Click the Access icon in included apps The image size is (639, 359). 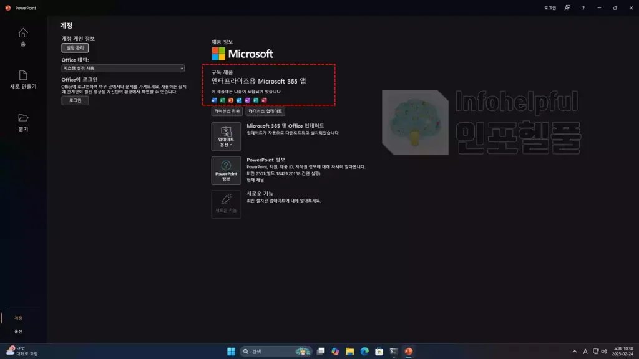(x=264, y=100)
